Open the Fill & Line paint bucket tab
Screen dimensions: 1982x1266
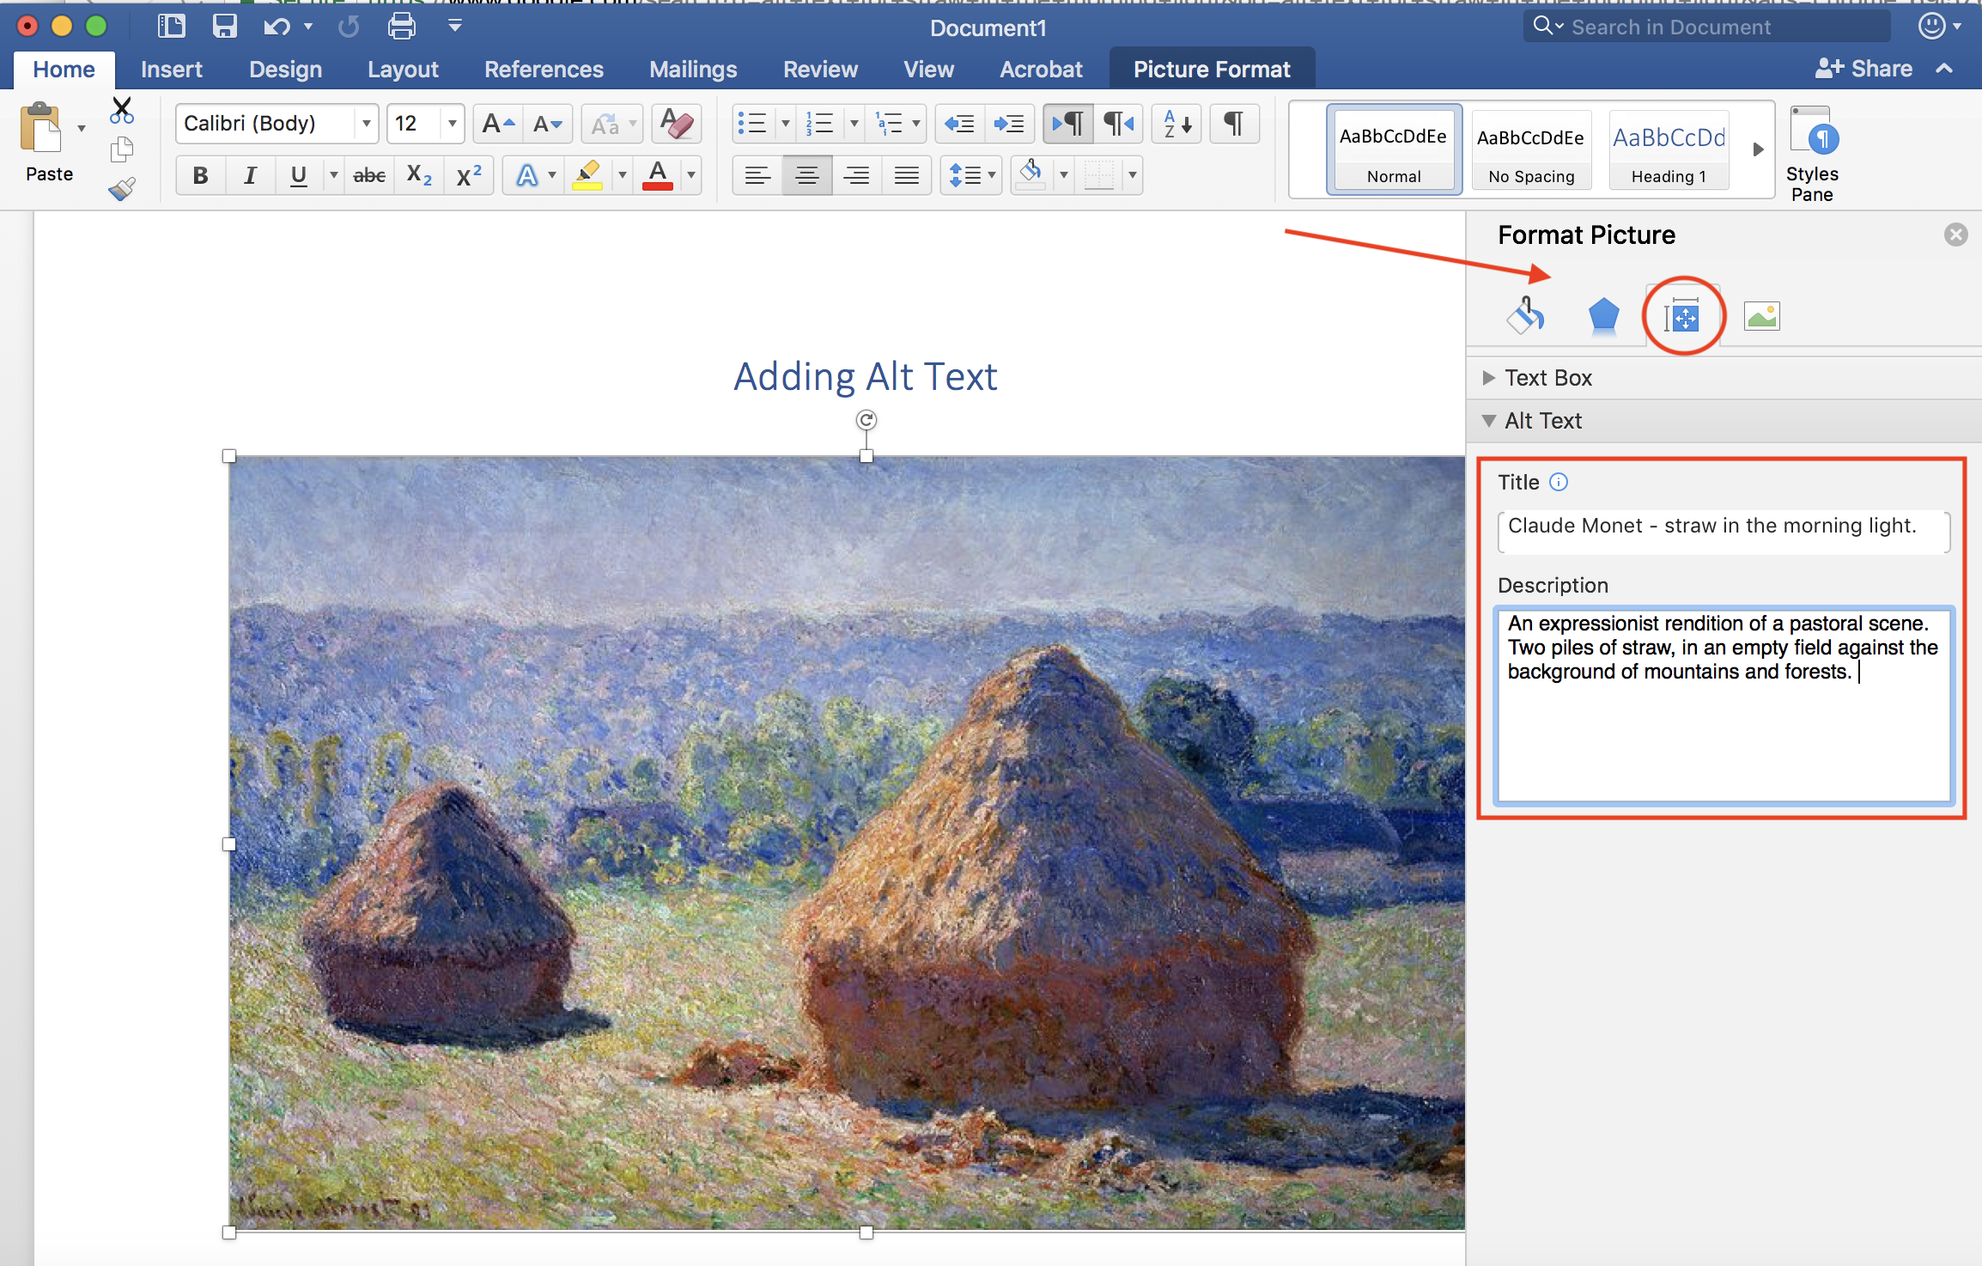pos(1526,315)
